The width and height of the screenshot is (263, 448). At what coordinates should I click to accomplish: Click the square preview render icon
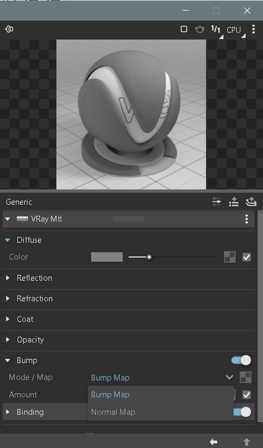click(x=184, y=29)
